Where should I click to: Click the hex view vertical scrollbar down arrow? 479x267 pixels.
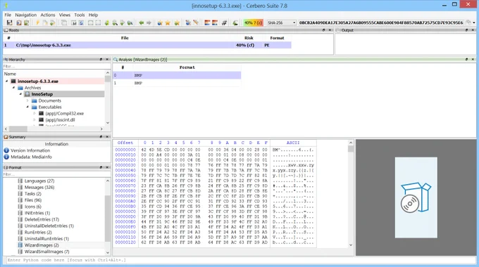(351, 245)
